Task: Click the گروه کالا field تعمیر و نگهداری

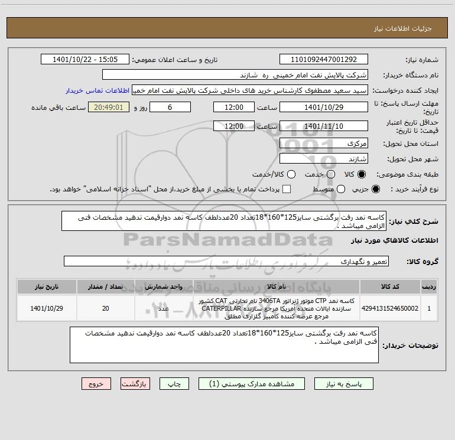Action: point(226,261)
